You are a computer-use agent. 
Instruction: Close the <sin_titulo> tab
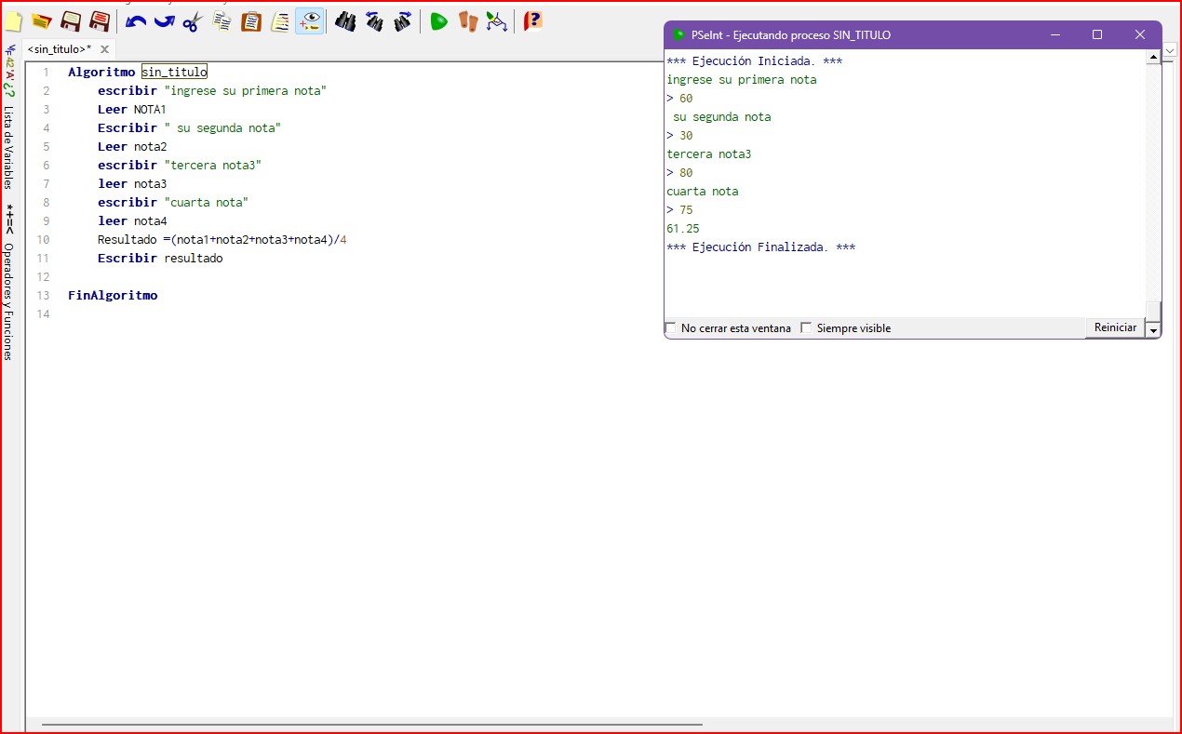pyautogui.click(x=104, y=49)
